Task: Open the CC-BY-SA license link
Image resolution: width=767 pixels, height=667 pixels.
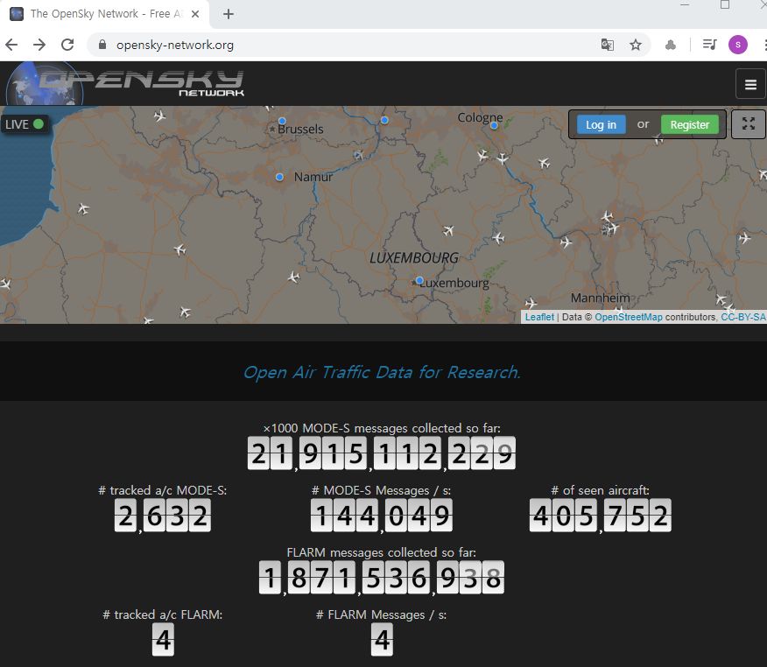Action: [743, 317]
